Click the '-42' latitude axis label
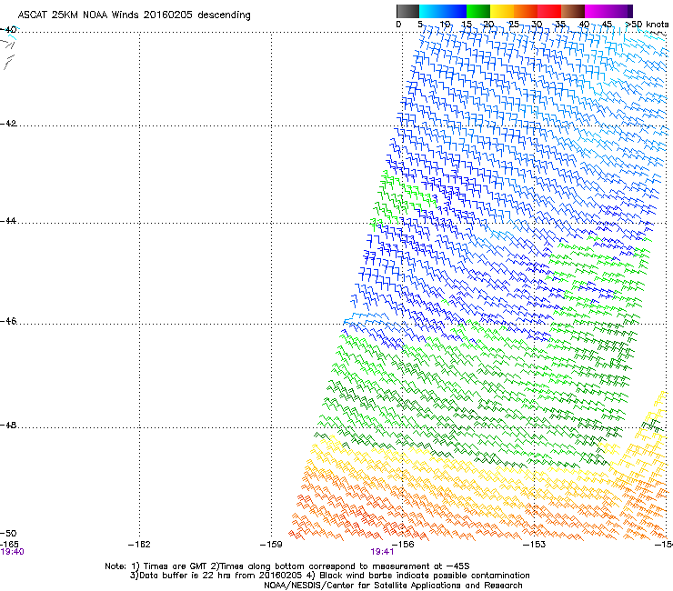This screenshot has height=591, width=673. 8,123
